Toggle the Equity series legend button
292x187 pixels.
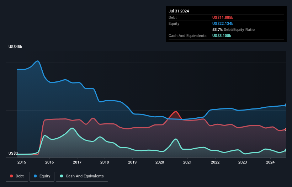coord(42,176)
